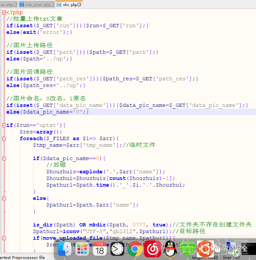Open NetEase Cloud Music in the dock
Image resolution: width=256 pixels, height=260 pixels.
[x=152, y=249]
